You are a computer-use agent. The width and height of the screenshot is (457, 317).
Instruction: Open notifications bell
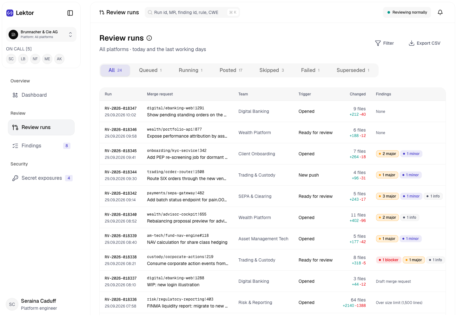point(440,12)
